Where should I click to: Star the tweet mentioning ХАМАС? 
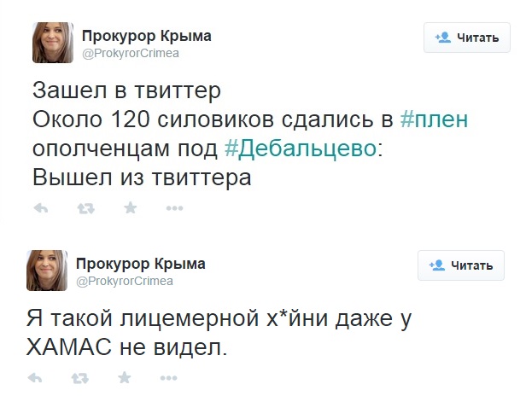coord(125,377)
